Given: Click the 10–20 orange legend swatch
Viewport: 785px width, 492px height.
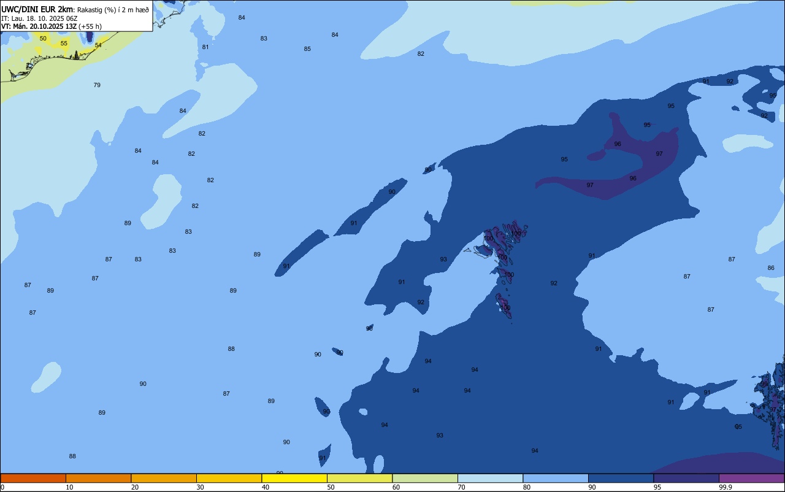Looking at the screenshot, I should (x=98, y=478).
